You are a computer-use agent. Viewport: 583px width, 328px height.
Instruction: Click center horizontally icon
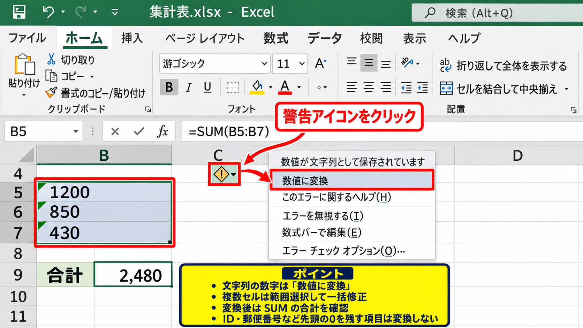tap(369, 87)
